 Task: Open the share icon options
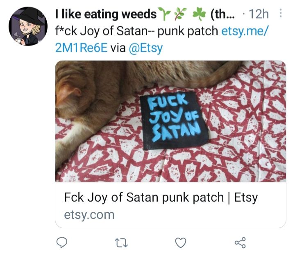[240, 243]
